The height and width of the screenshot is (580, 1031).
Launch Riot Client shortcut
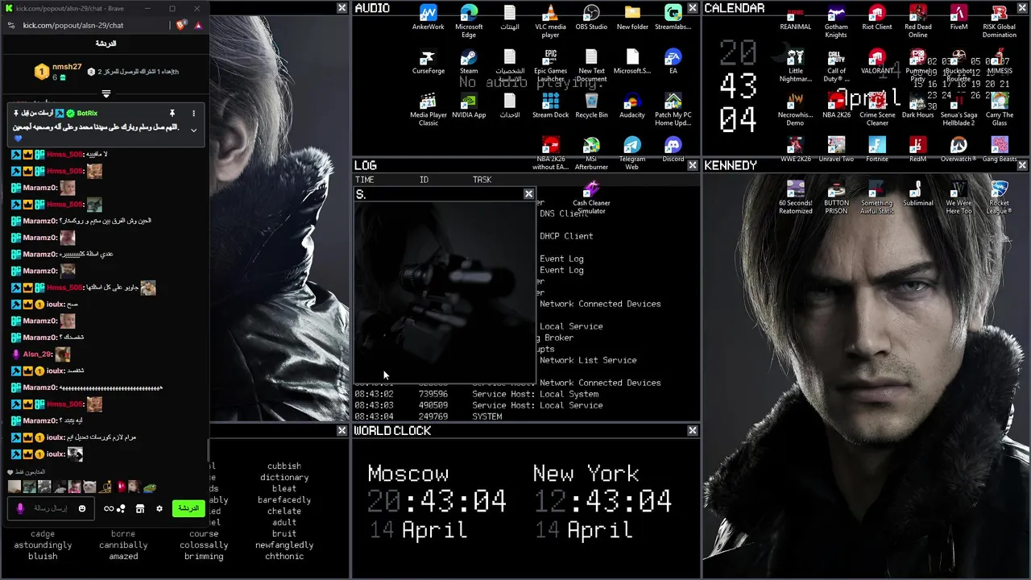[x=877, y=18]
